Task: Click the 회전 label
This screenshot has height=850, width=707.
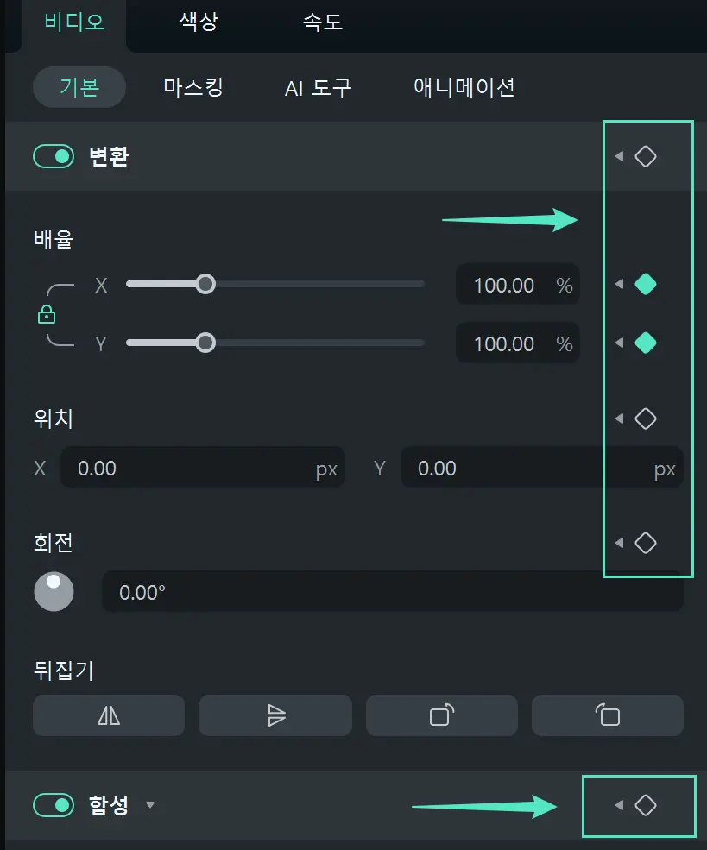Action: coord(54,543)
